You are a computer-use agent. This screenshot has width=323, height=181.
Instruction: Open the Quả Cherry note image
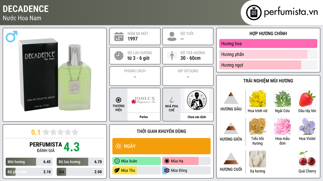point(307,159)
